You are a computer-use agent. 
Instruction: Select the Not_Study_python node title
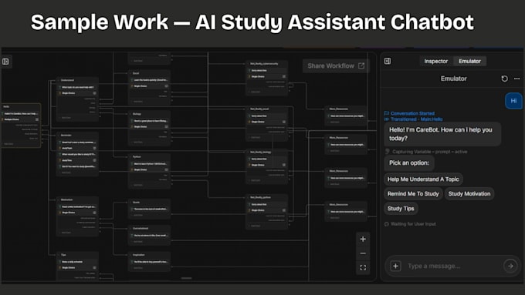(260, 197)
